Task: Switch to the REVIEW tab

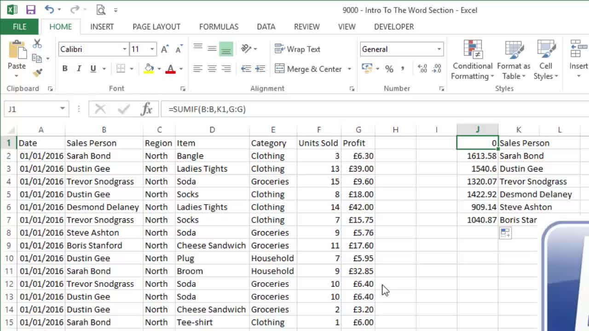Action: (x=306, y=27)
